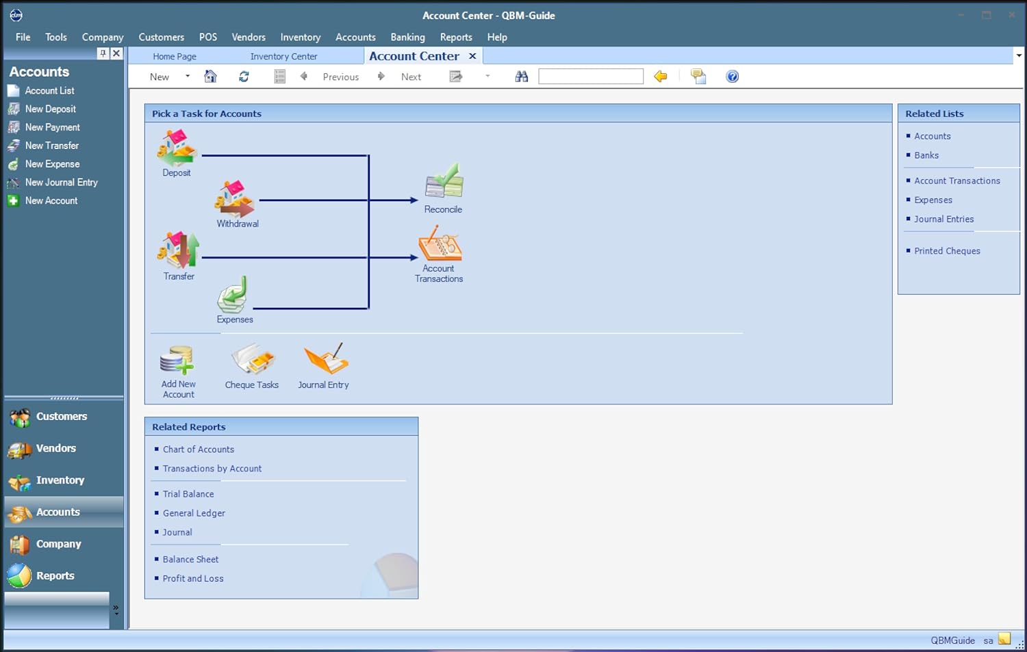Click the refresh toolbar icon
1027x652 pixels.
pyautogui.click(x=244, y=77)
